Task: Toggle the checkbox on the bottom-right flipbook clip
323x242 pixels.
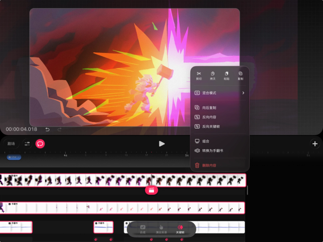Action: (127, 223)
